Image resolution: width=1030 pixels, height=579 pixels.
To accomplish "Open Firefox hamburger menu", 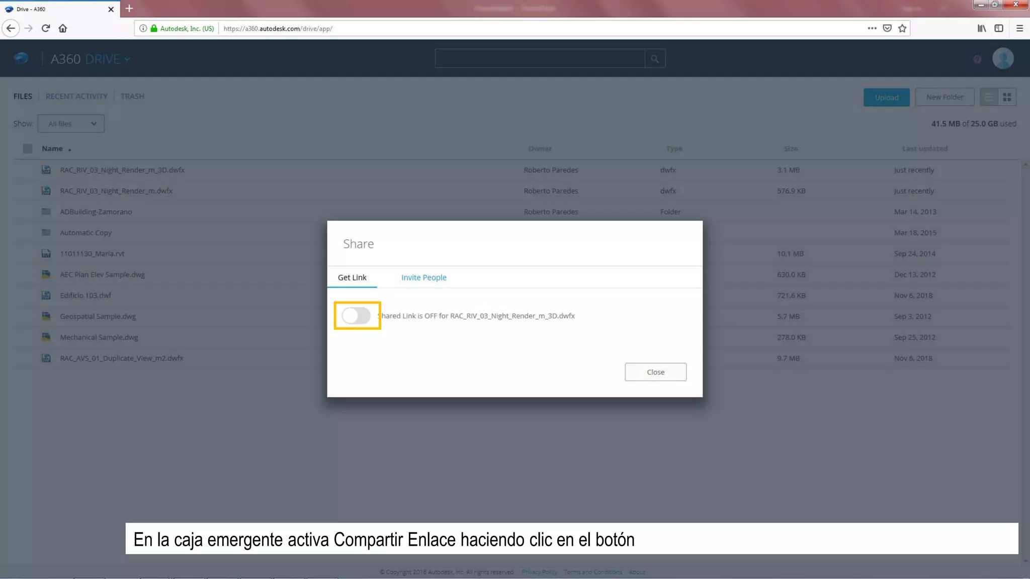I will [x=1019, y=28].
